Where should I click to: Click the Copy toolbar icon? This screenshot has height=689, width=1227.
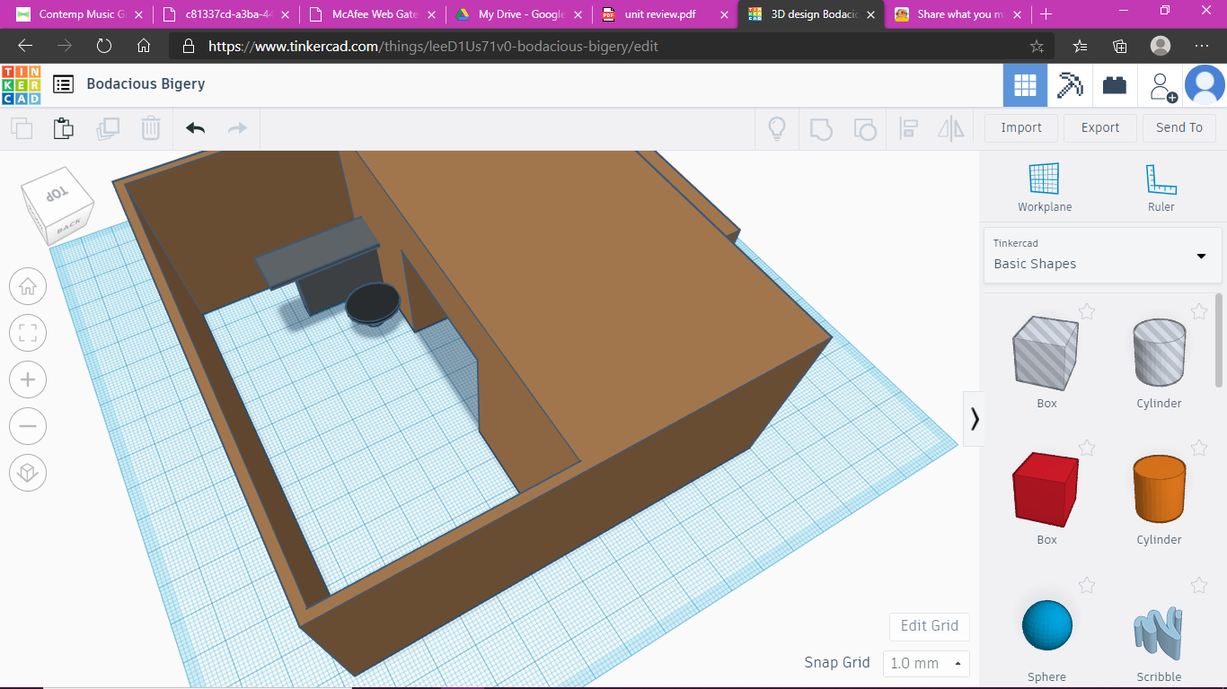[x=22, y=128]
